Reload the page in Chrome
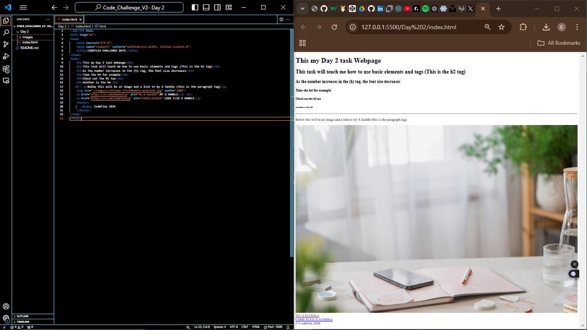Viewport: 587px width, 330px height. [x=335, y=27]
